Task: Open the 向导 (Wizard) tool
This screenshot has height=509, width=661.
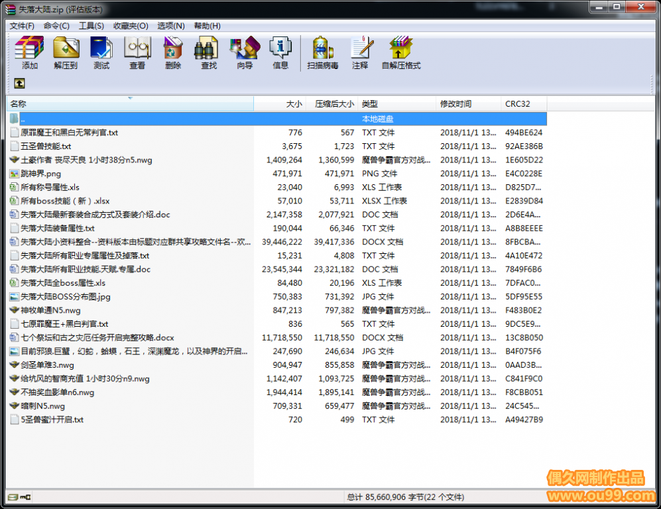Action: [x=245, y=53]
